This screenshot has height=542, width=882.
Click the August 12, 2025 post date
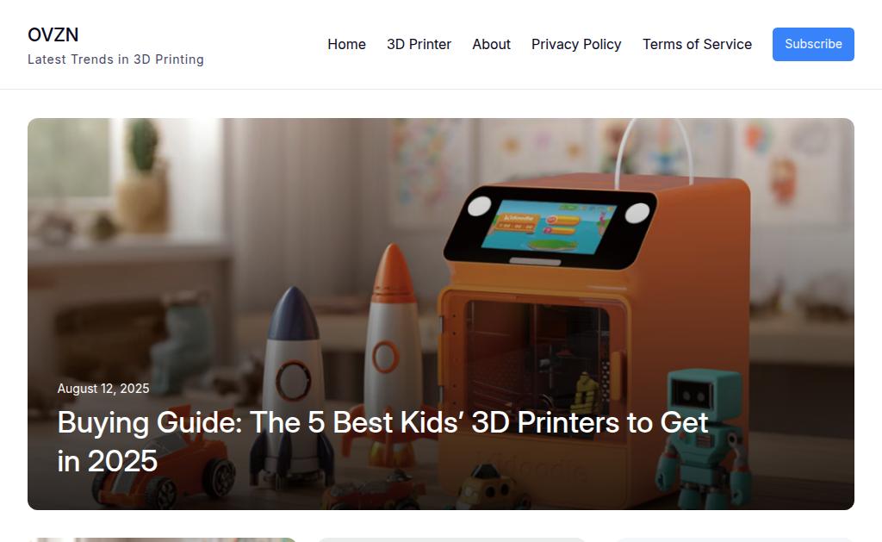tap(103, 389)
